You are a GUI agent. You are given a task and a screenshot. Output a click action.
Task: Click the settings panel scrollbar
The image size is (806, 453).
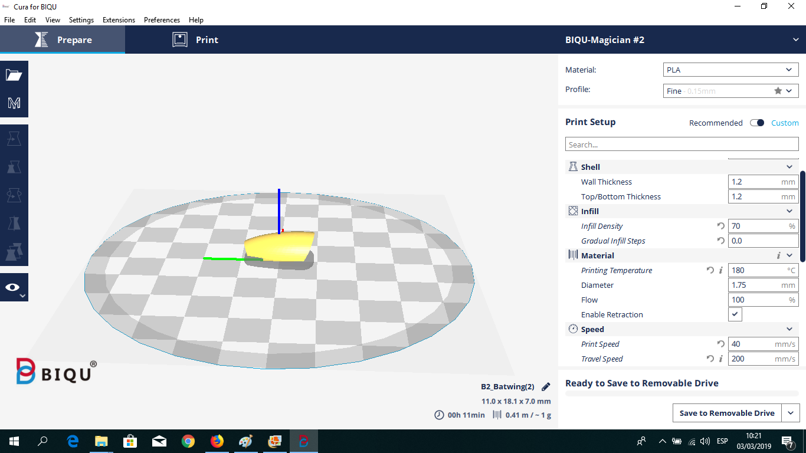802,216
